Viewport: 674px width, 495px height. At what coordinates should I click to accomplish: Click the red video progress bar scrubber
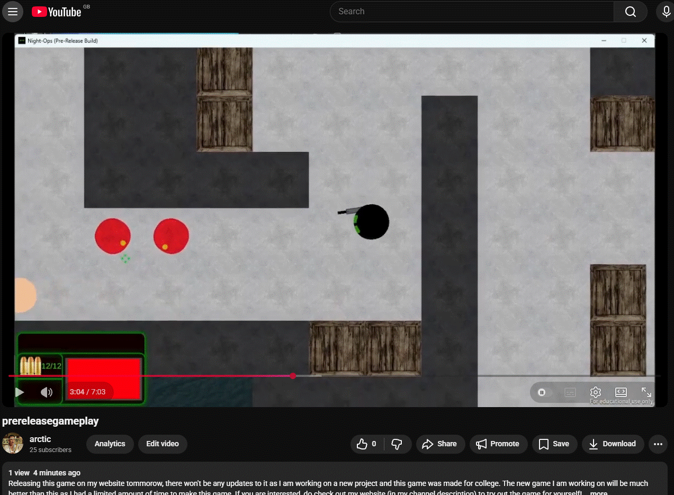(293, 376)
